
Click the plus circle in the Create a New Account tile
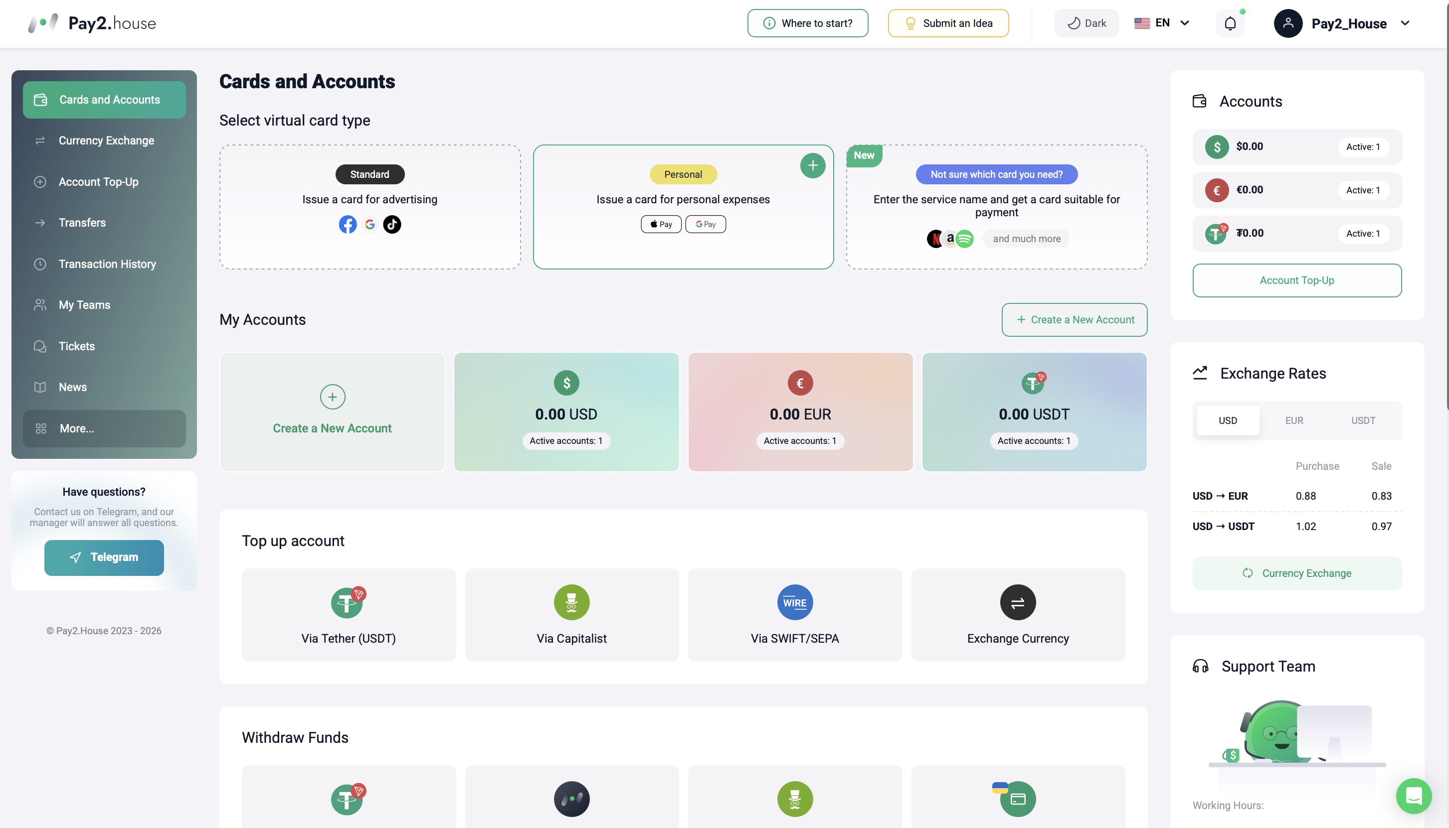[x=333, y=397]
